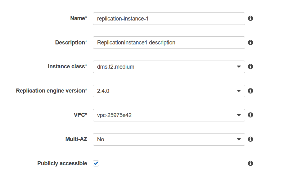Click the "Description*" field label
This screenshot has height=182, width=302.
click(71, 43)
